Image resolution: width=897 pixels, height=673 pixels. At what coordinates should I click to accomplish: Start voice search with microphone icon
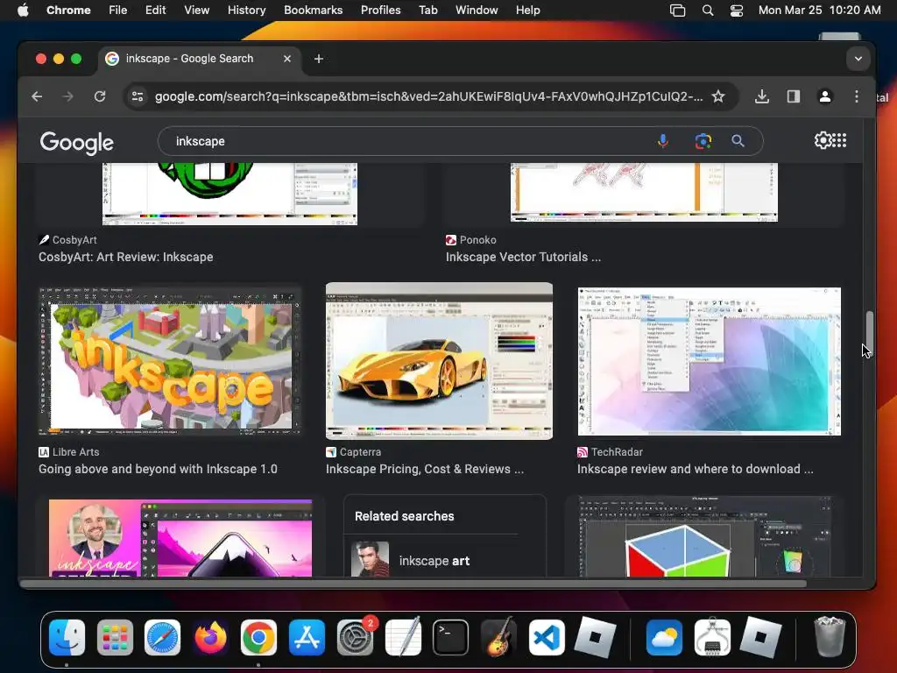[662, 141]
